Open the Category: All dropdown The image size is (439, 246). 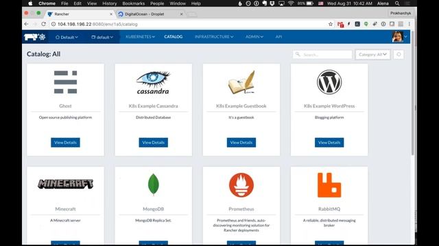coord(372,55)
